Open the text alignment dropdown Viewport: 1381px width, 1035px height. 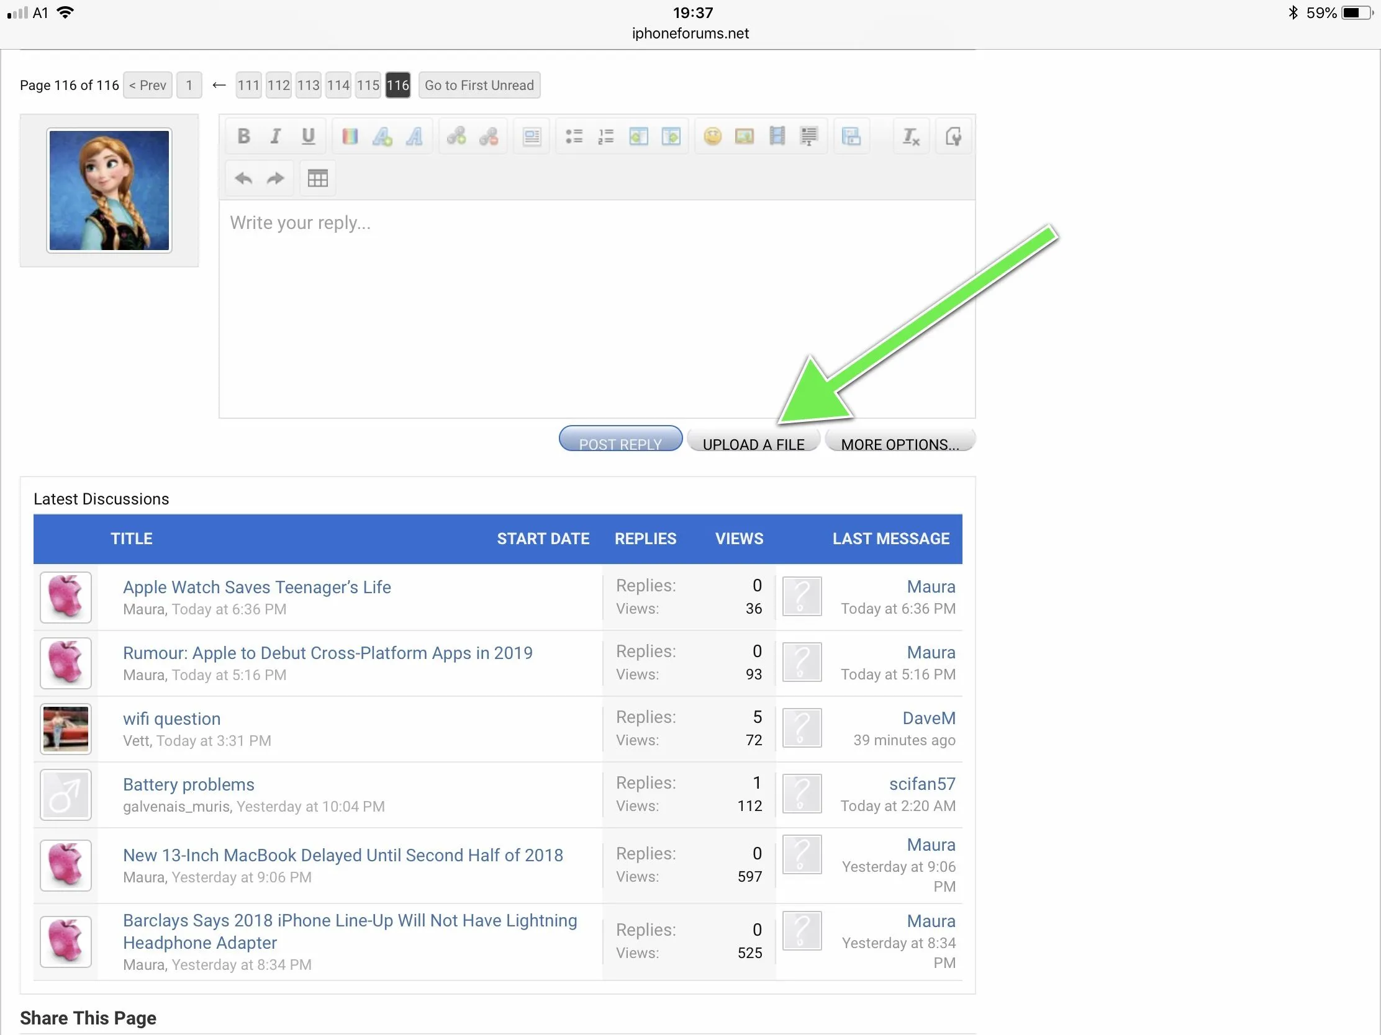click(x=532, y=136)
